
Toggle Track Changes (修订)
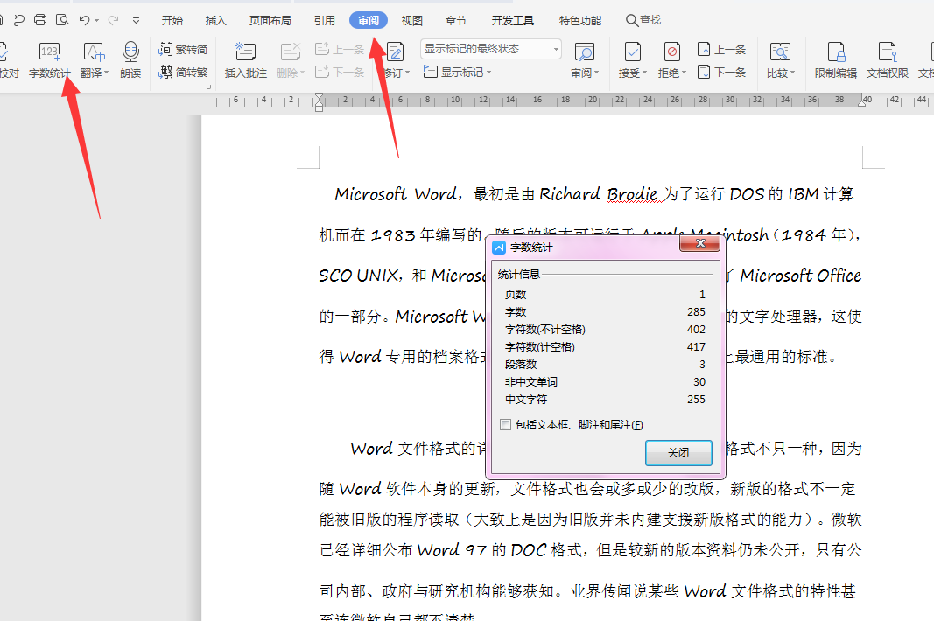point(396,60)
